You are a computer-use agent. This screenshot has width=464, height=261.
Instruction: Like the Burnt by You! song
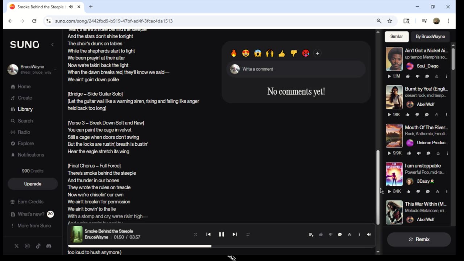407,115
